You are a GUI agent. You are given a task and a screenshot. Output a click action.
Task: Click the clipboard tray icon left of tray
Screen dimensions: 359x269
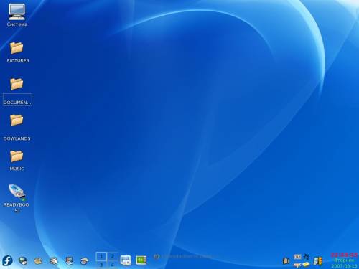tap(286, 260)
